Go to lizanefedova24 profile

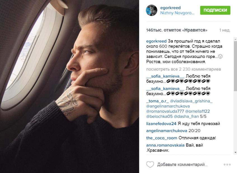pyautogui.click(x=161, y=124)
